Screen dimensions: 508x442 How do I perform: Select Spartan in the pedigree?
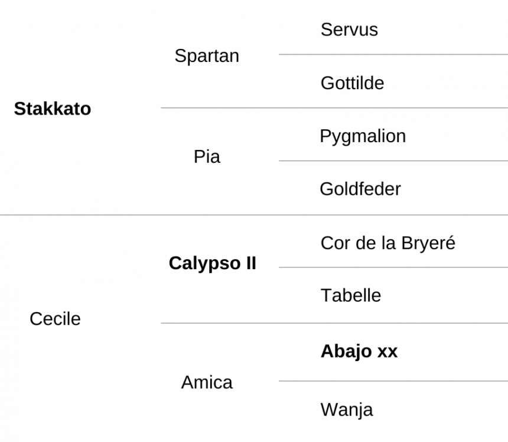[x=207, y=56]
